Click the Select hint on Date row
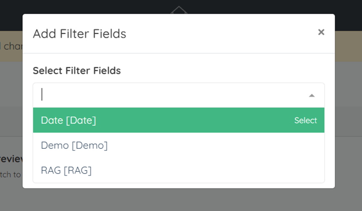This screenshot has height=211, width=362. 305,120
